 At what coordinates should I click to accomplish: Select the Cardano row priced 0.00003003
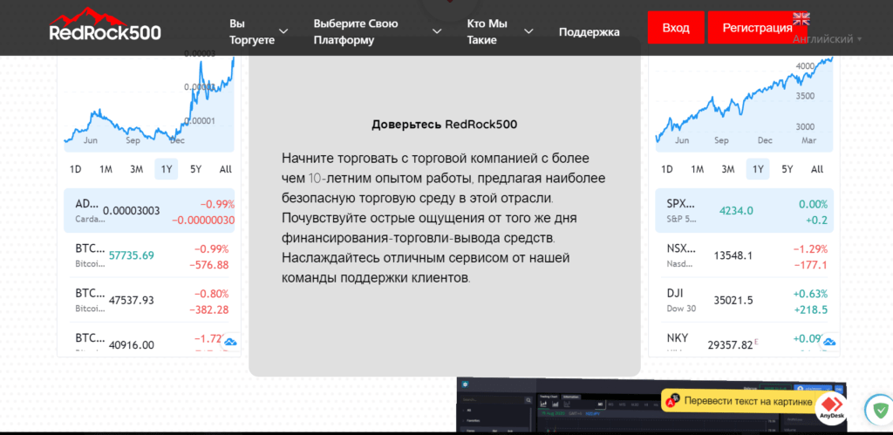click(149, 211)
